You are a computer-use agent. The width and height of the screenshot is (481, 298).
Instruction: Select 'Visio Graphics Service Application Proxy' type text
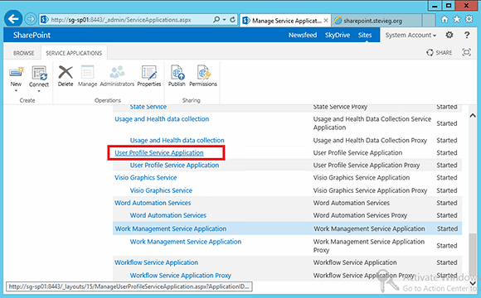(370, 190)
